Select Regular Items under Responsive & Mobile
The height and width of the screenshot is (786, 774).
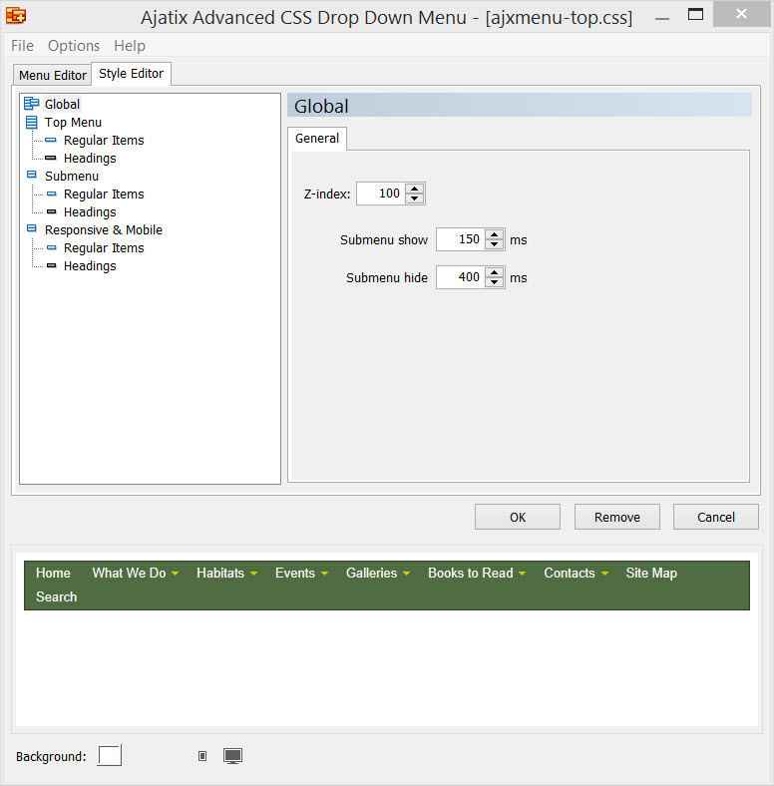[104, 248]
